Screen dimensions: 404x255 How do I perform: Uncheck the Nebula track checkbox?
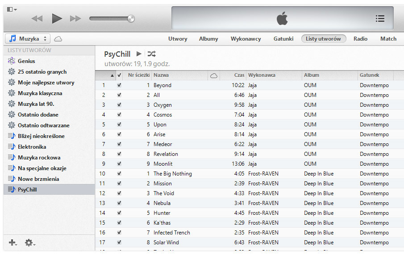click(119, 203)
